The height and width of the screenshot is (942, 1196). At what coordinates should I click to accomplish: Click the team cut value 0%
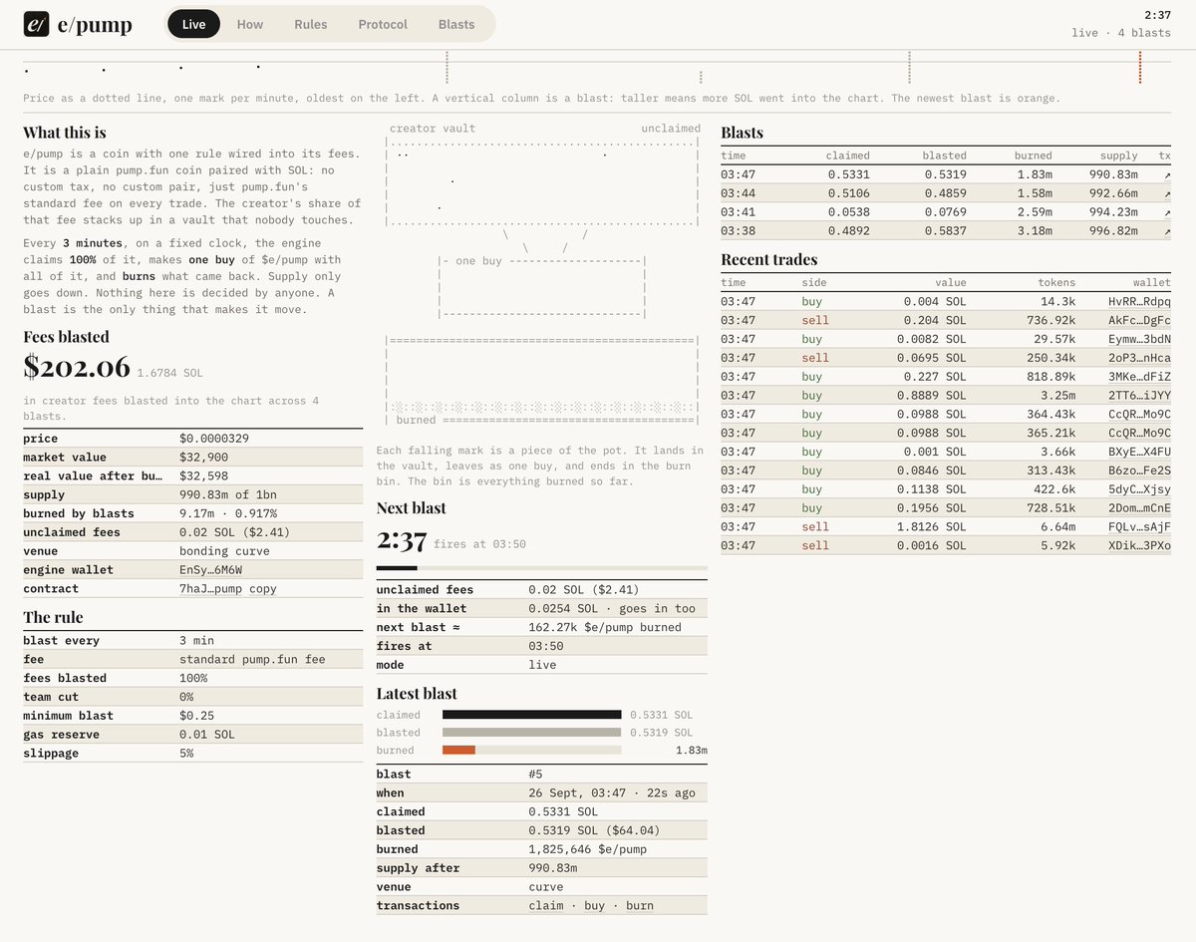(186, 697)
